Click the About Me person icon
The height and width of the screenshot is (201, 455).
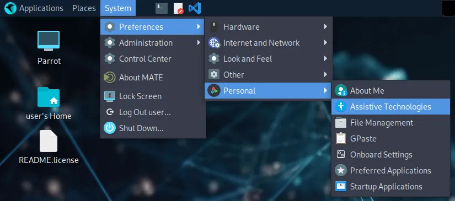341,91
